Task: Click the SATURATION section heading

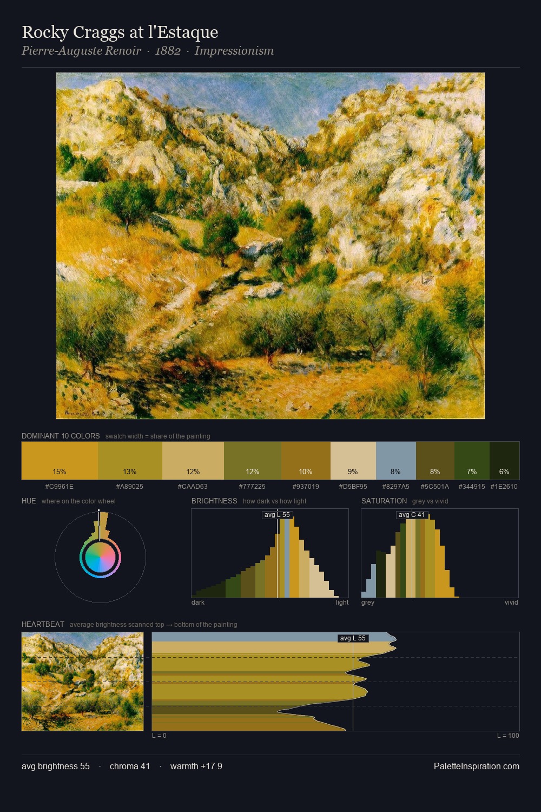Action: click(384, 501)
